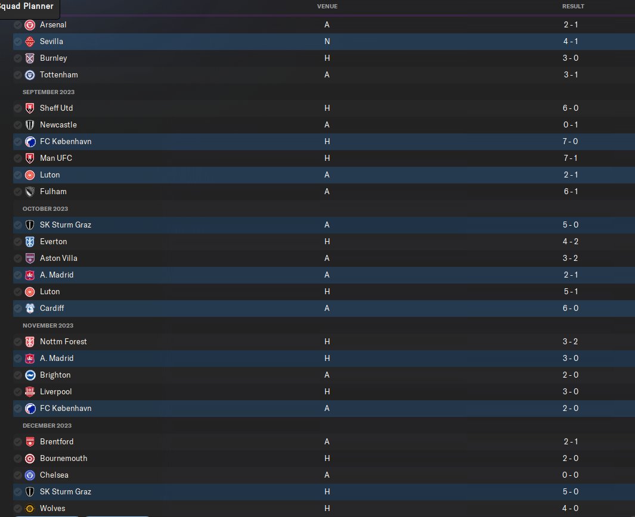
Task: Sort fixtures by the Venue column header
Action: (x=327, y=7)
